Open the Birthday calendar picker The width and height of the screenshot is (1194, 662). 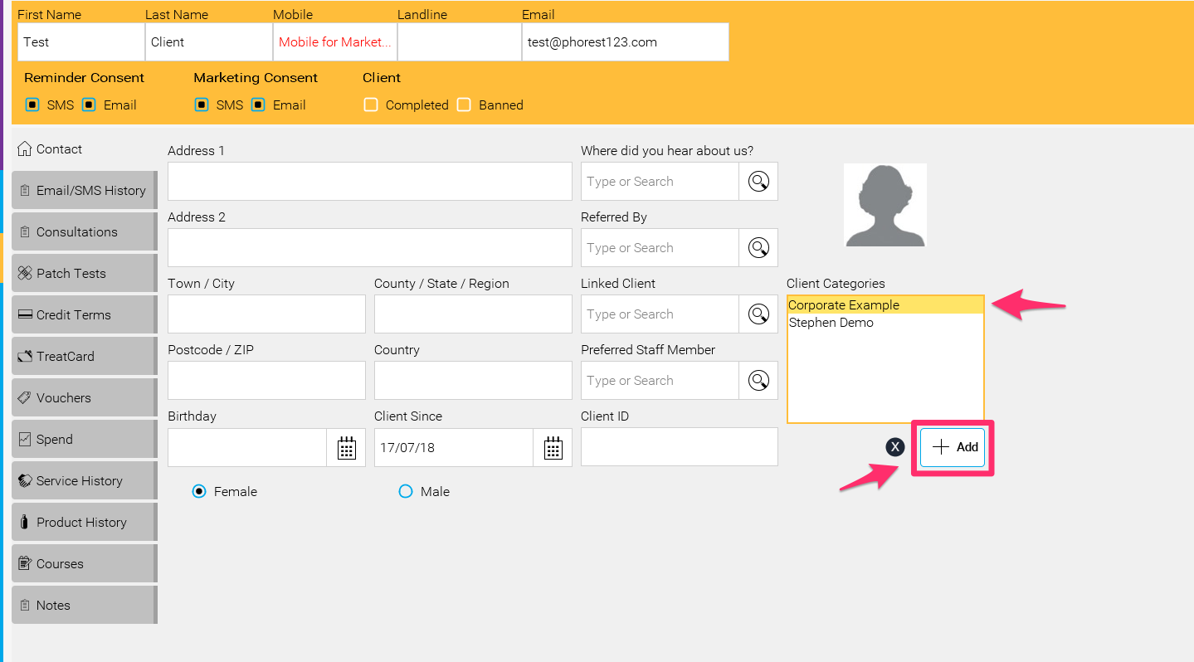click(x=346, y=448)
